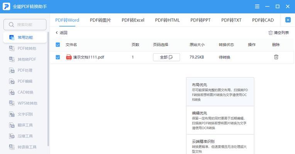The image size is (295, 154).
Task: Click the 搜索功能 search input field
Action: tap(25, 25)
